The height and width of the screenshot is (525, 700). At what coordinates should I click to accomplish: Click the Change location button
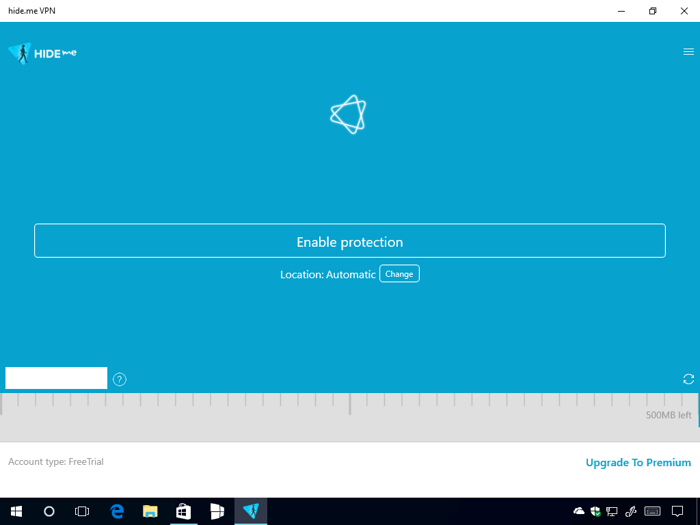[x=399, y=273]
